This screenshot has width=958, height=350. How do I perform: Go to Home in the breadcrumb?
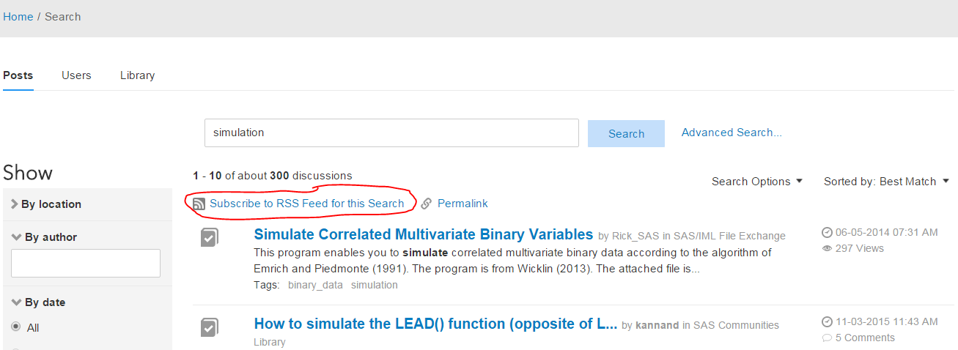[18, 17]
